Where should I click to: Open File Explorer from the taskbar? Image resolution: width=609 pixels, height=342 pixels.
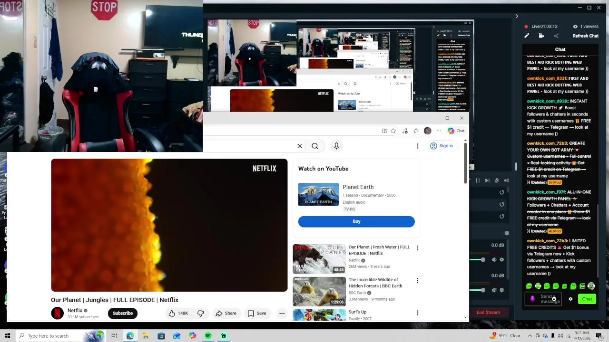point(146,336)
